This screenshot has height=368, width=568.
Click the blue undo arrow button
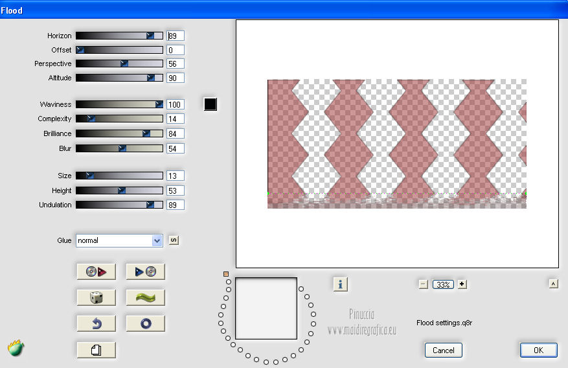tap(97, 323)
